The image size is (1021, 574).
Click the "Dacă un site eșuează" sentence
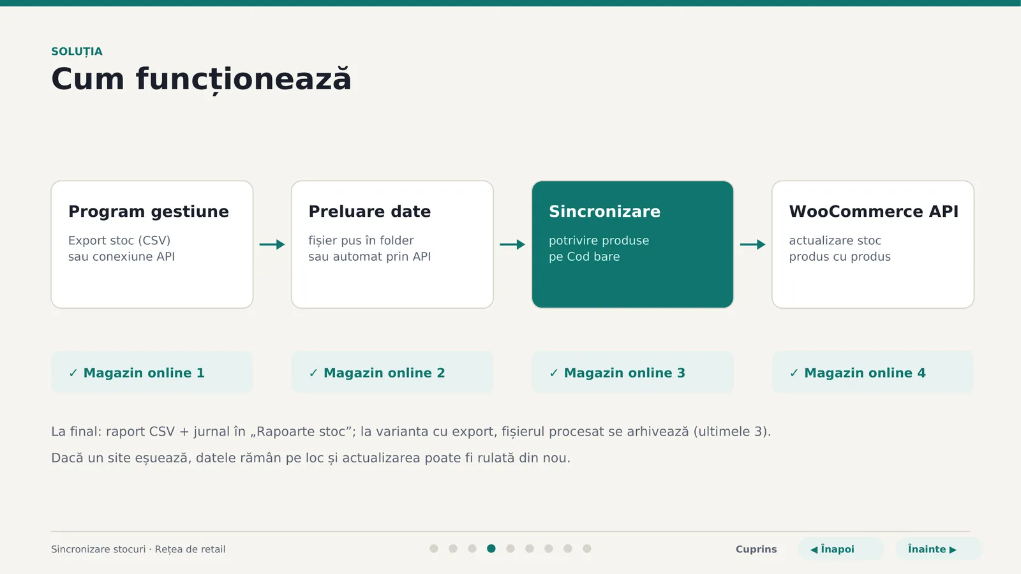[311, 458]
